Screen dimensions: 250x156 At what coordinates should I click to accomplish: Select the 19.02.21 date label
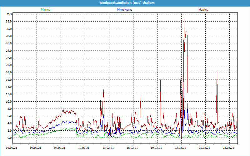pyautogui.click(x=156, y=148)
